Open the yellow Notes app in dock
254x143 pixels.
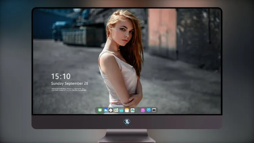(127, 110)
